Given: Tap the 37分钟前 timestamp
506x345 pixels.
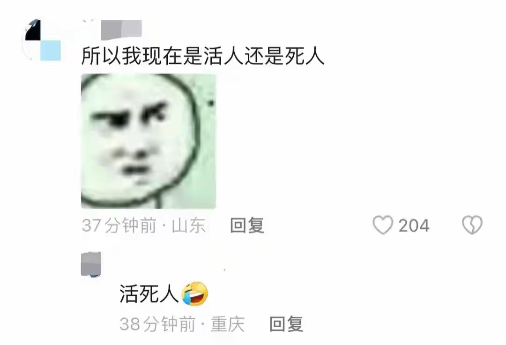Looking at the screenshot, I should pyautogui.click(x=119, y=225).
